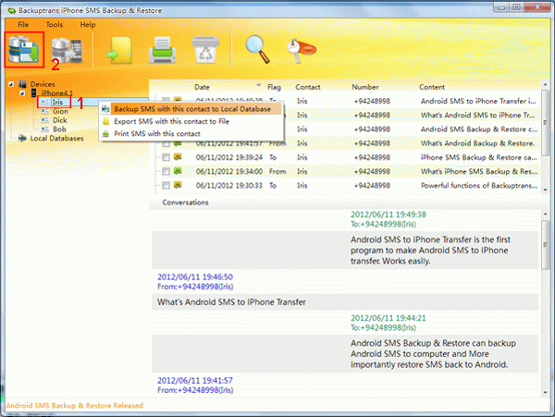Check the checkbox for message dated 19:34:00
The height and width of the screenshot is (417, 555).
click(x=166, y=172)
